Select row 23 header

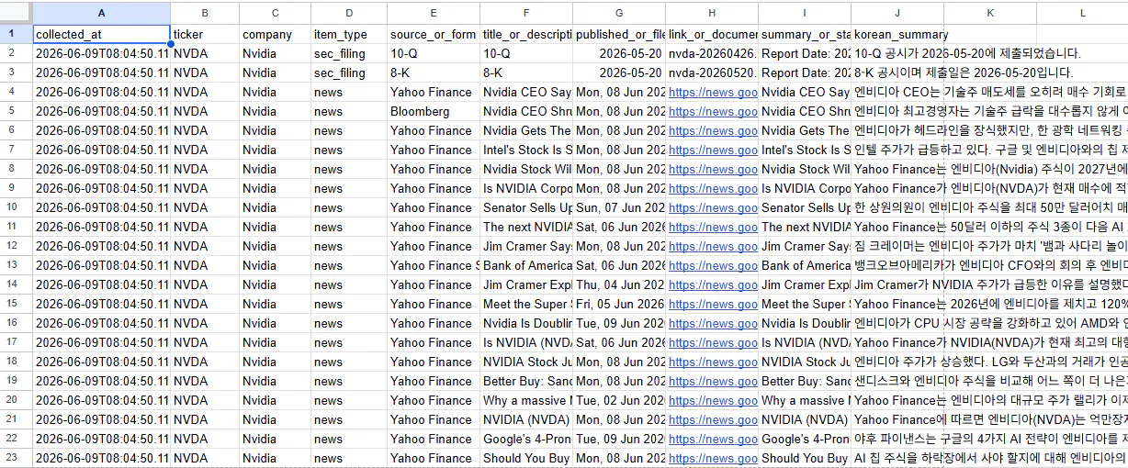point(16,458)
